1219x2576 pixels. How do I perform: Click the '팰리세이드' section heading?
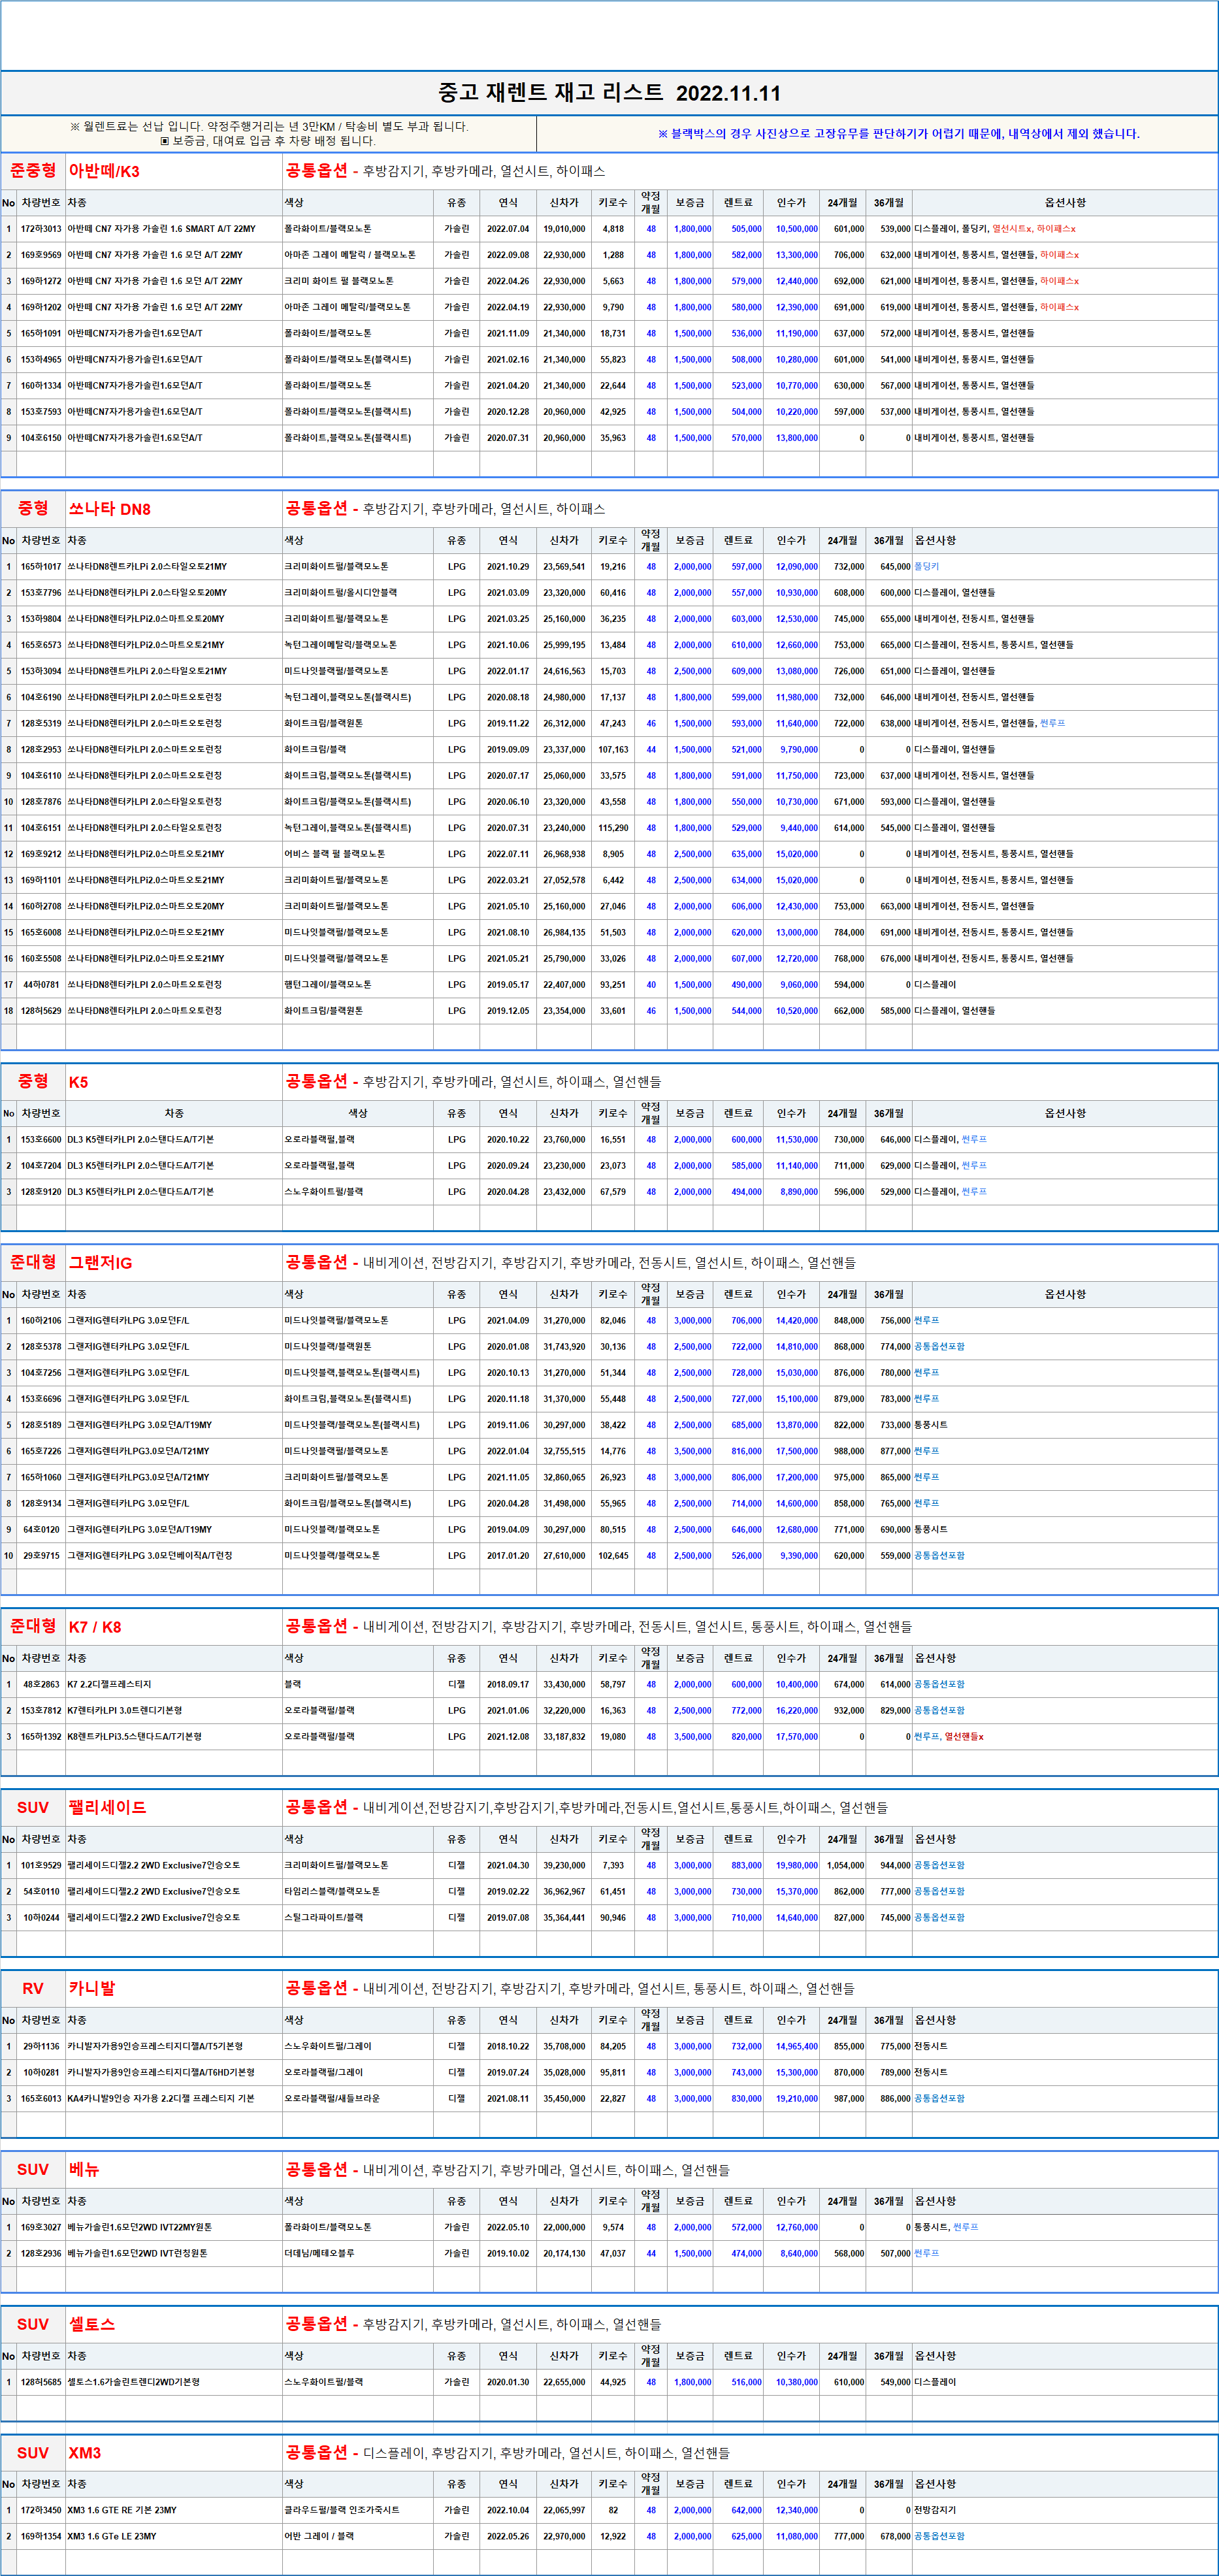tap(107, 1808)
